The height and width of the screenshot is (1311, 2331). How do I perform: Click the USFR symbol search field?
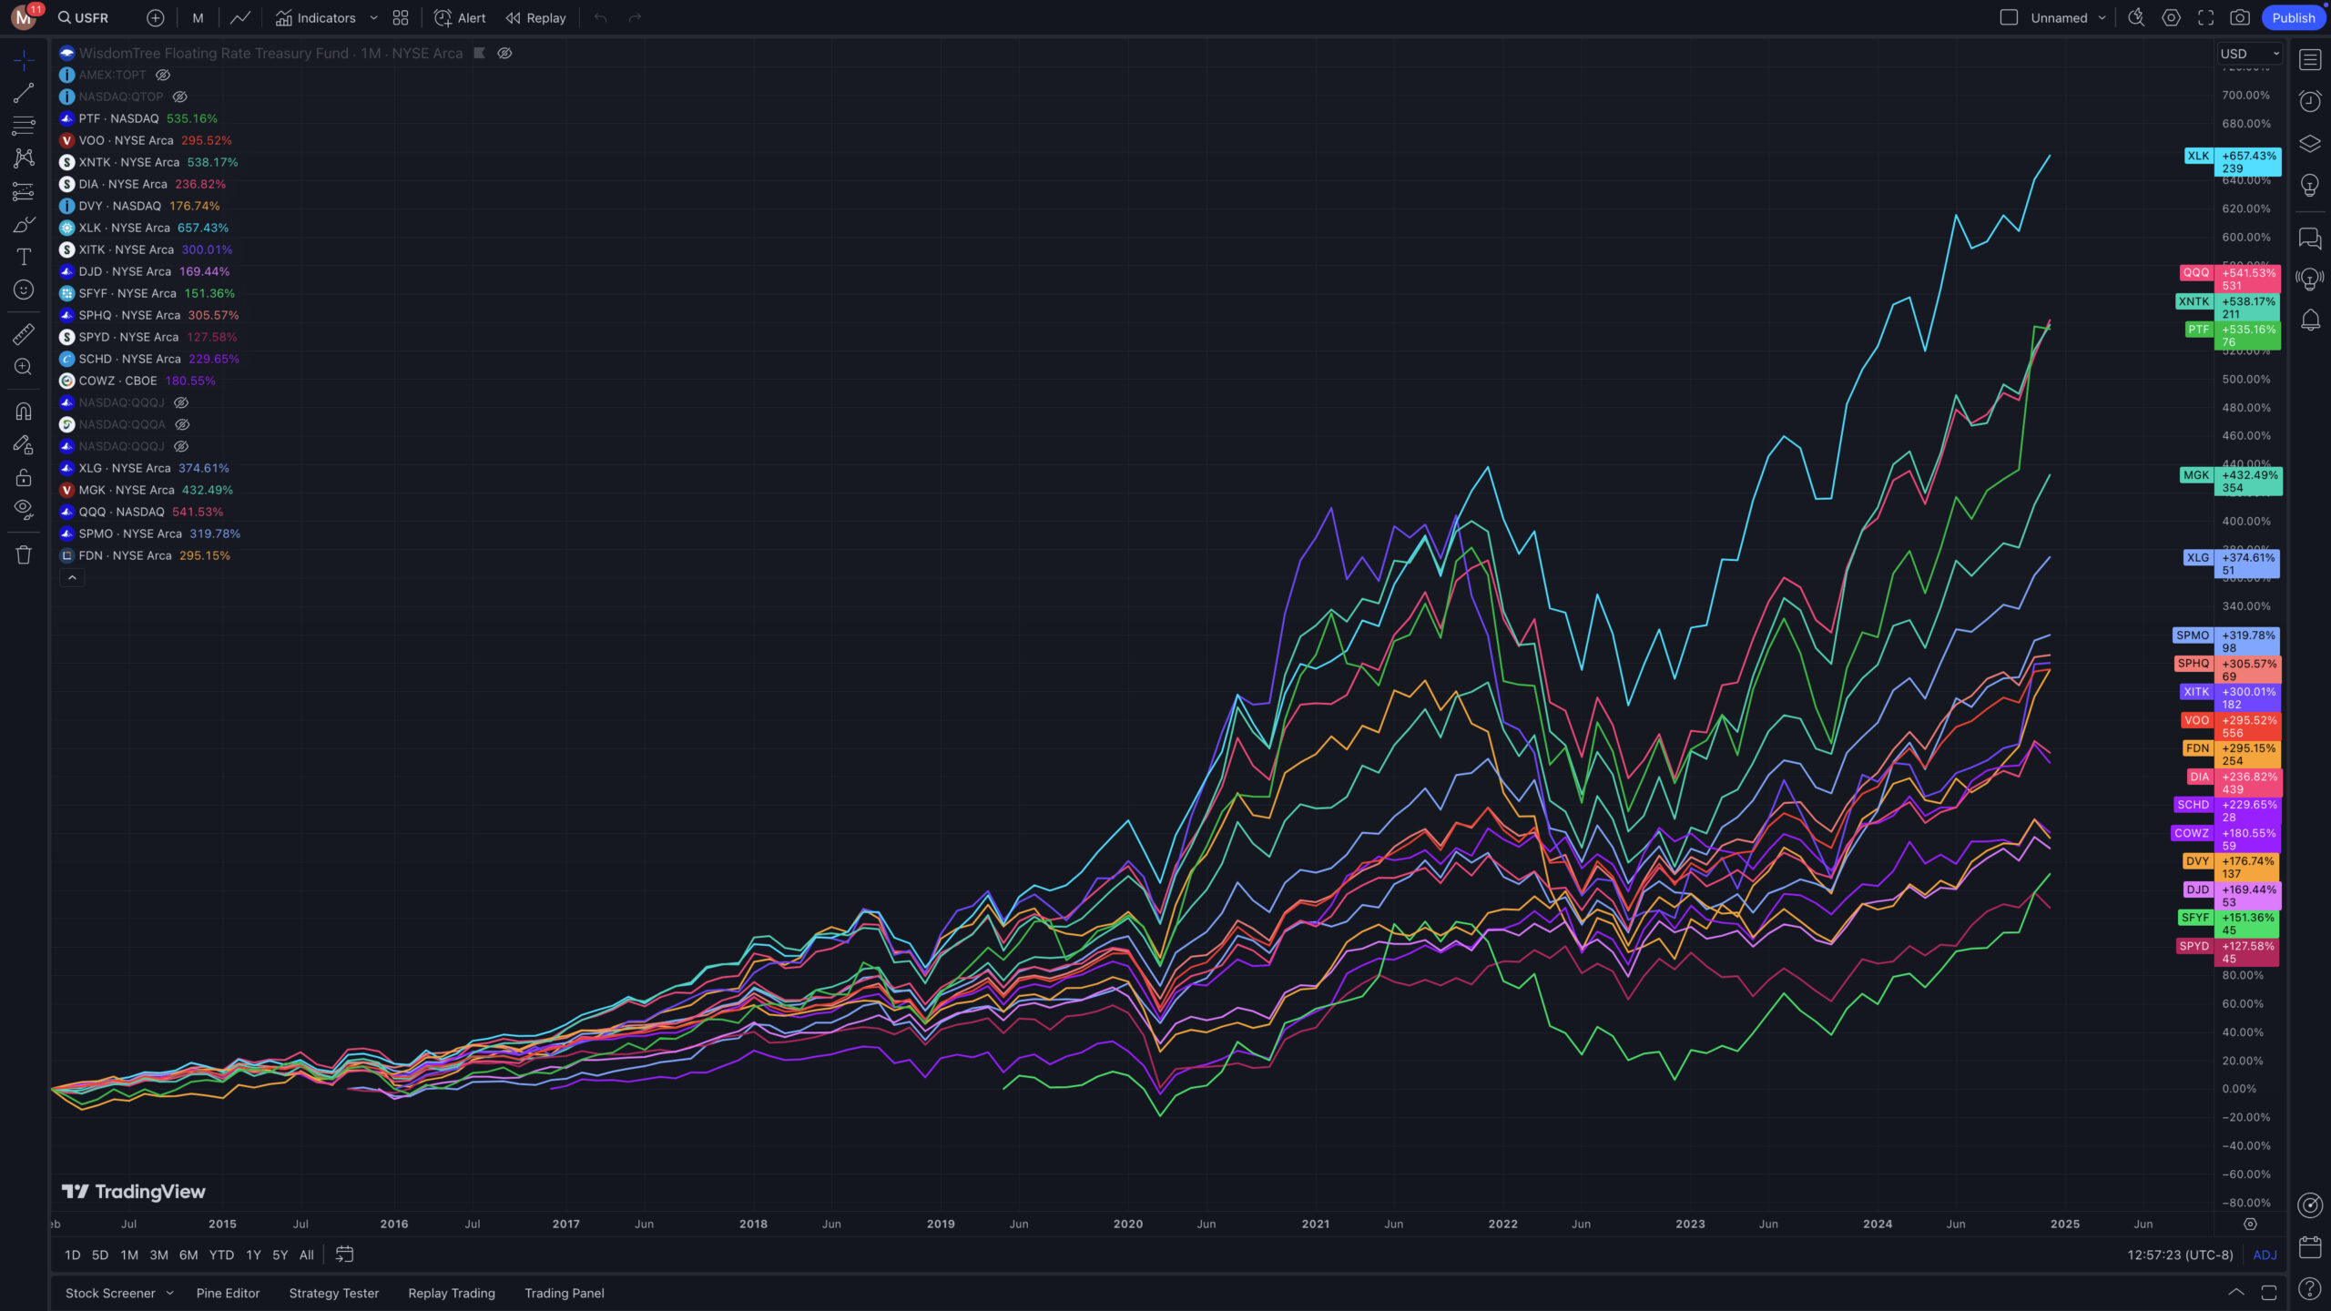click(85, 17)
